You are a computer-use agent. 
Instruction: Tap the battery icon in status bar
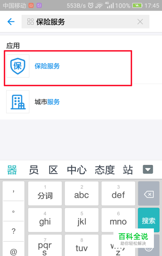(x=137, y=6)
